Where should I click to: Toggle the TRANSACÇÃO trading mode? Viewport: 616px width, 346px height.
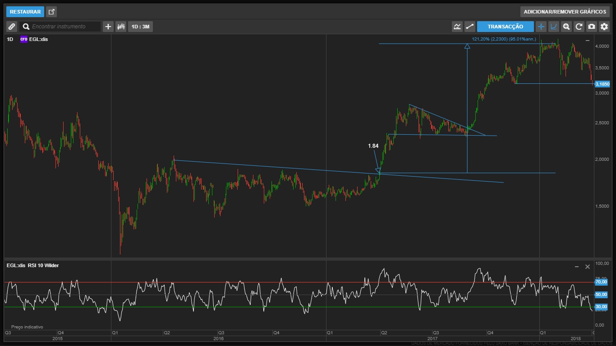[505, 27]
